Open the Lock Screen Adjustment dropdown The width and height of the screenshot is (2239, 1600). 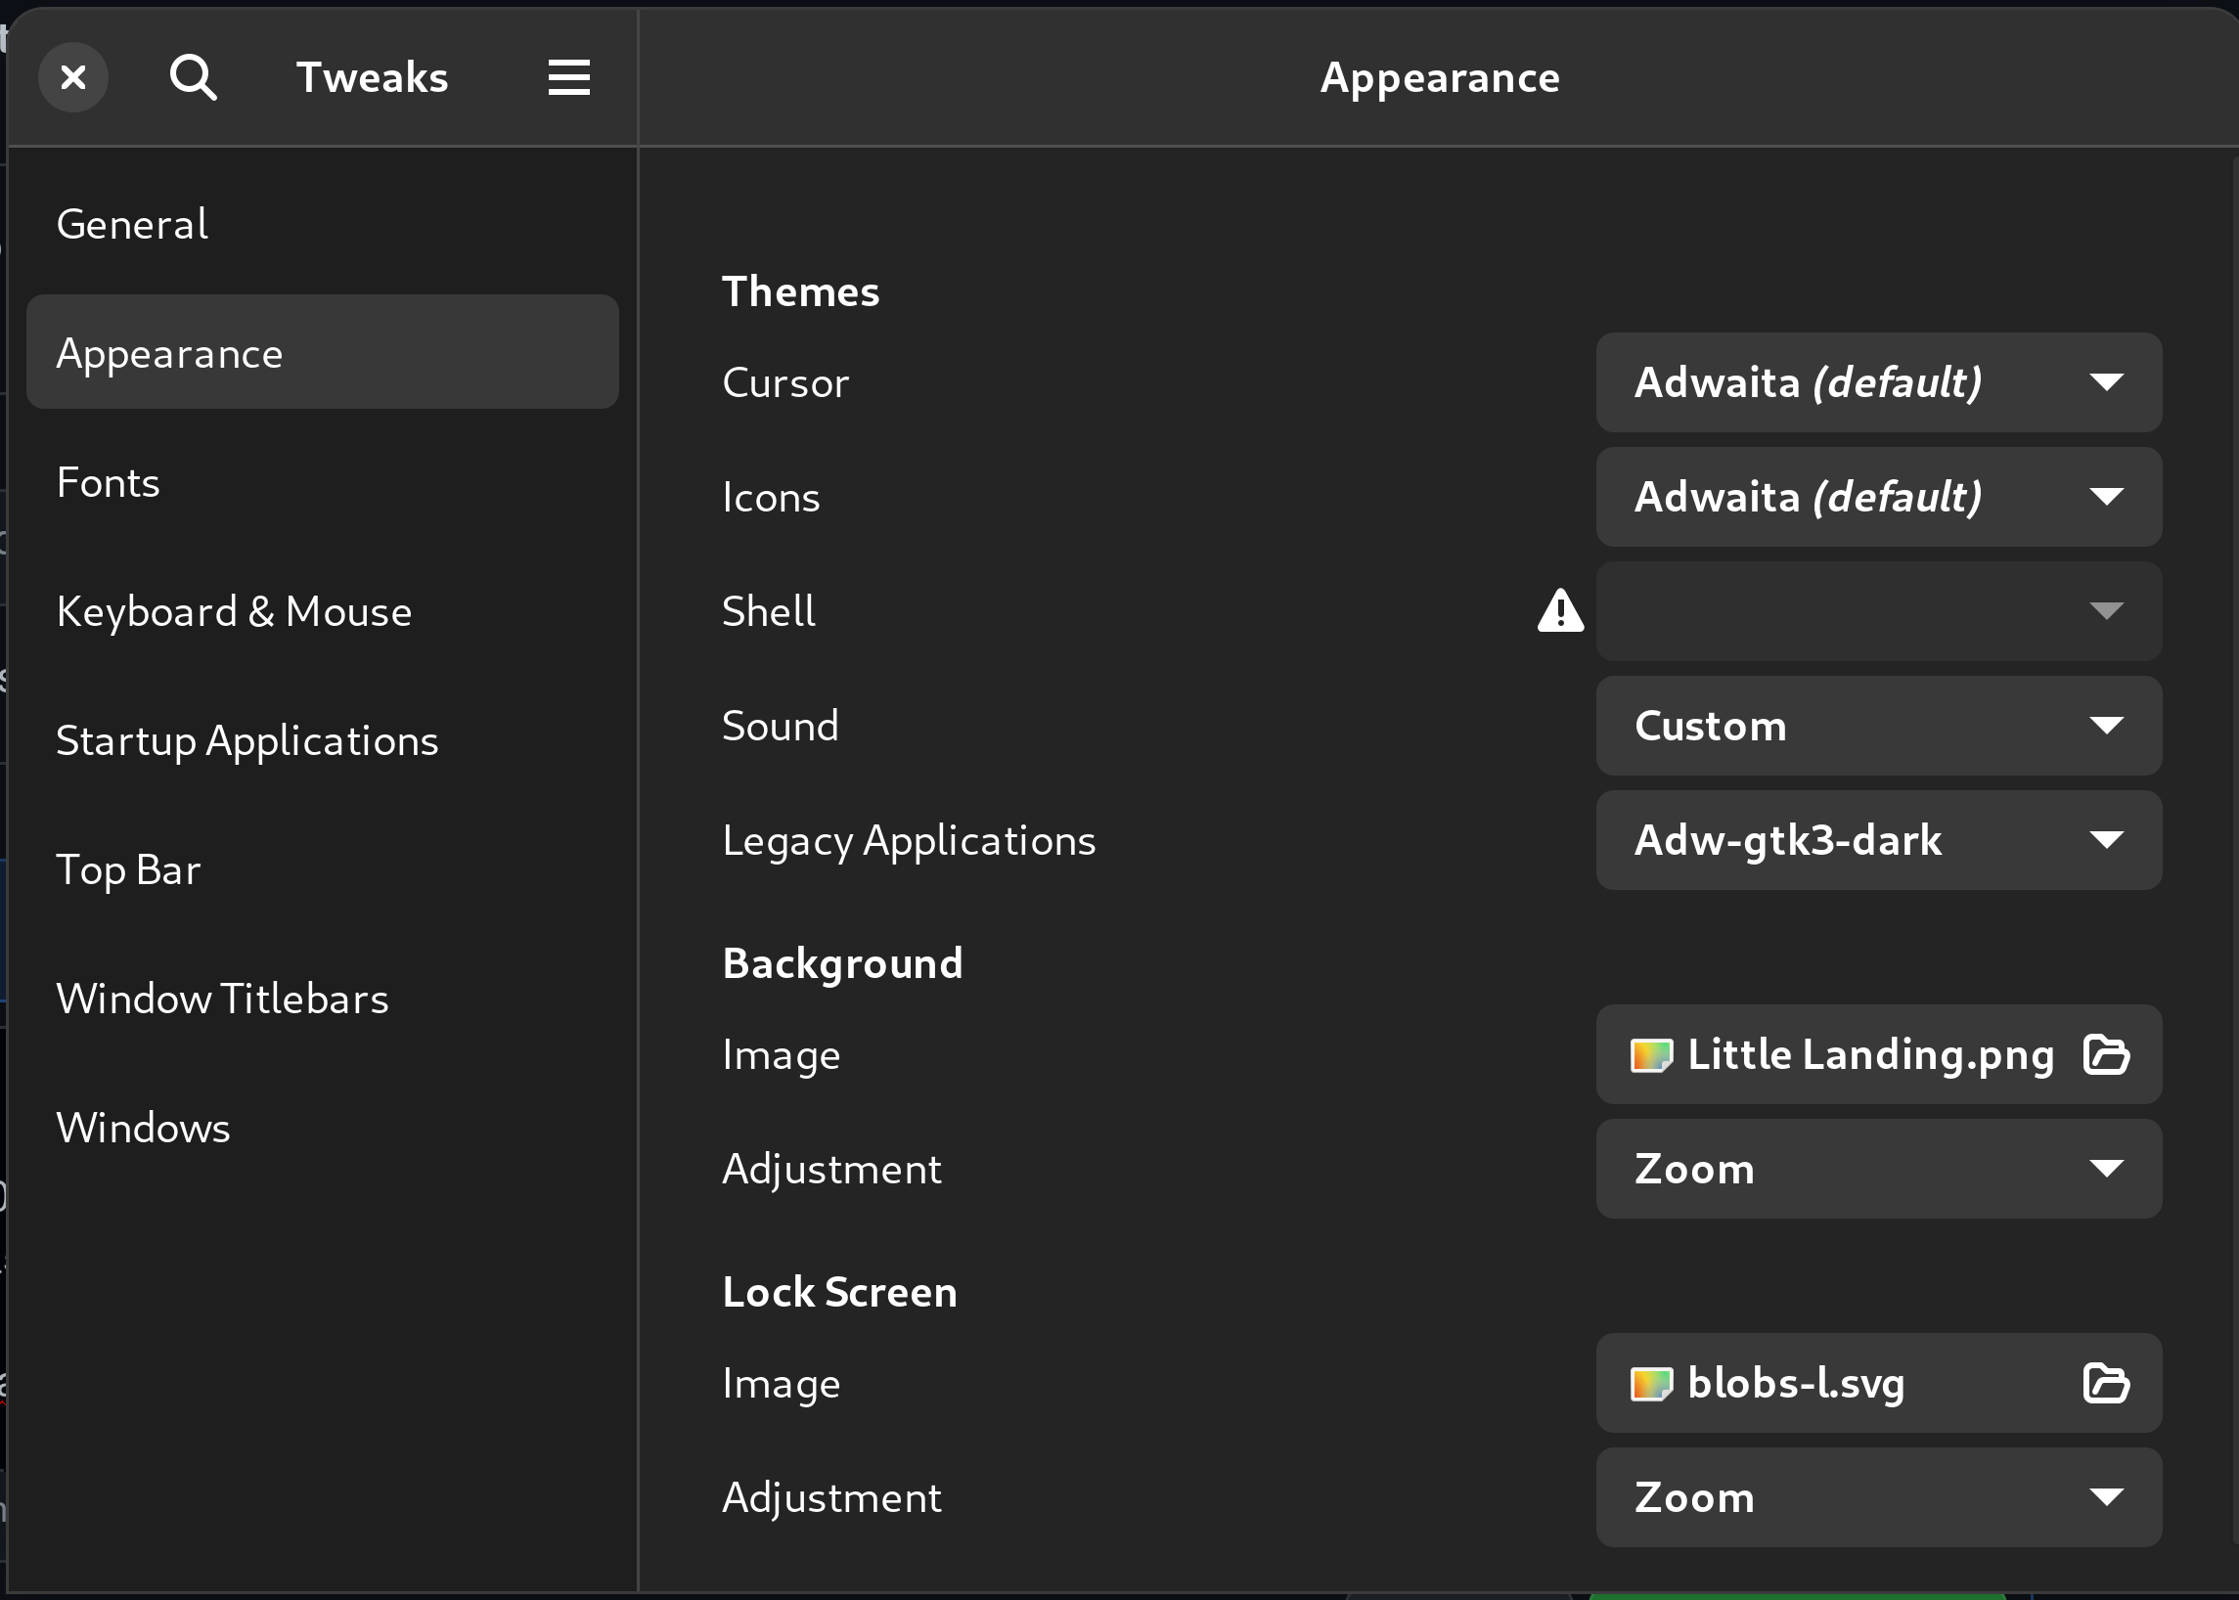[1875, 1496]
